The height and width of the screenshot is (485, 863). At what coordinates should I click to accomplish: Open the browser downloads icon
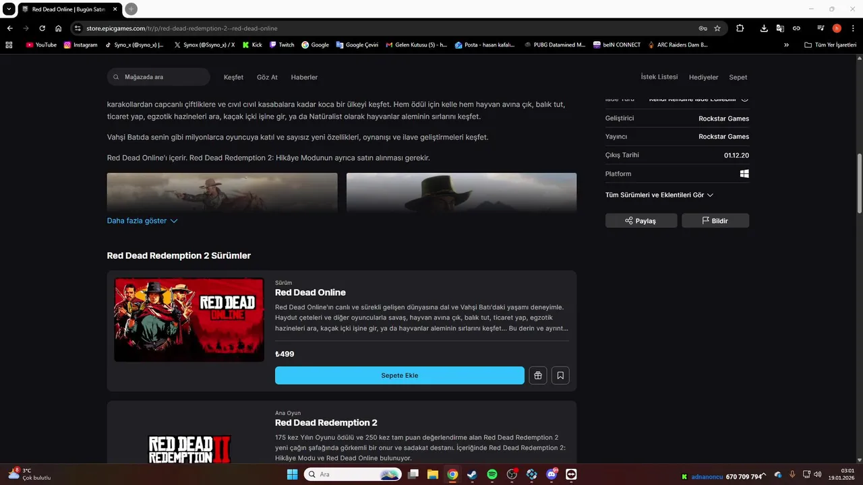(764, 28)
